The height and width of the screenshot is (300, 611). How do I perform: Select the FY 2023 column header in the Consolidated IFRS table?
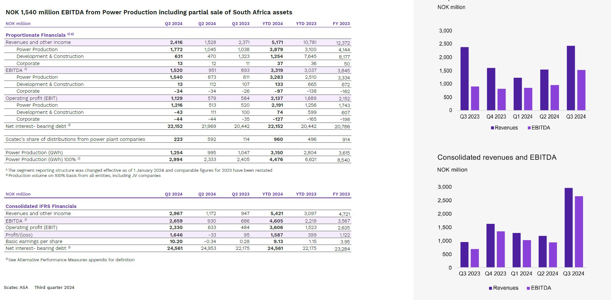pos(341,194)
